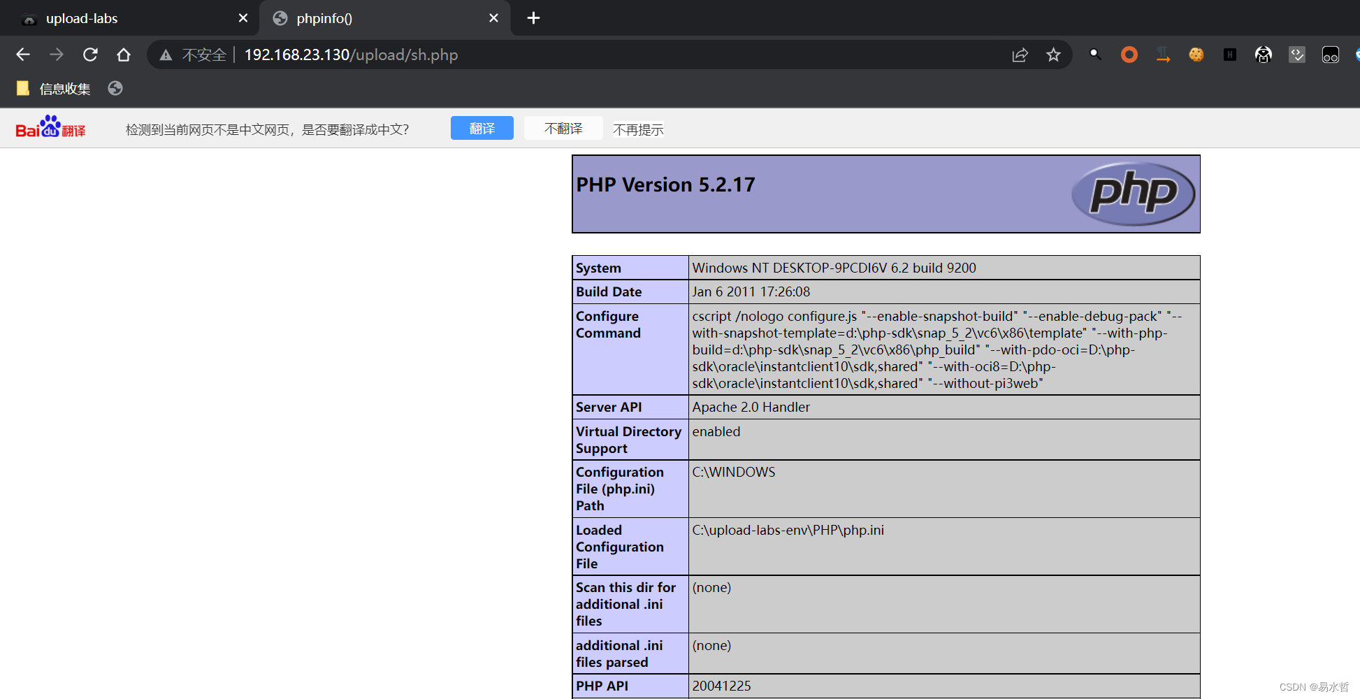
Task: Open the magnifier search extension
Action: click(x=1095, y=54)
